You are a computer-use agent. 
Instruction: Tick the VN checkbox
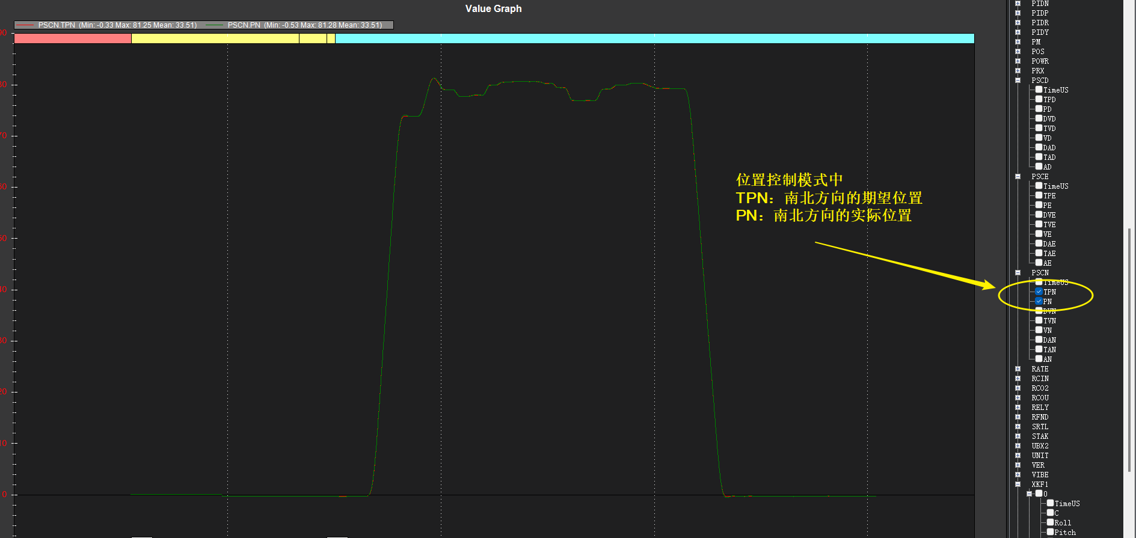coord(1039,330)
